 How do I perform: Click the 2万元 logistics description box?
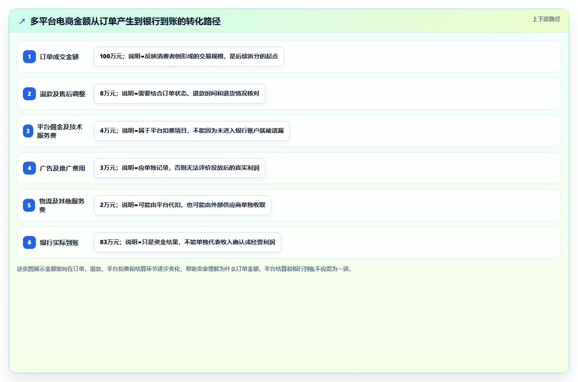click(x=183, y=205)
